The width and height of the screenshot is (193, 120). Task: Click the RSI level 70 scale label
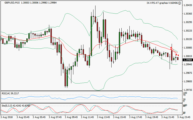[184, 95]
